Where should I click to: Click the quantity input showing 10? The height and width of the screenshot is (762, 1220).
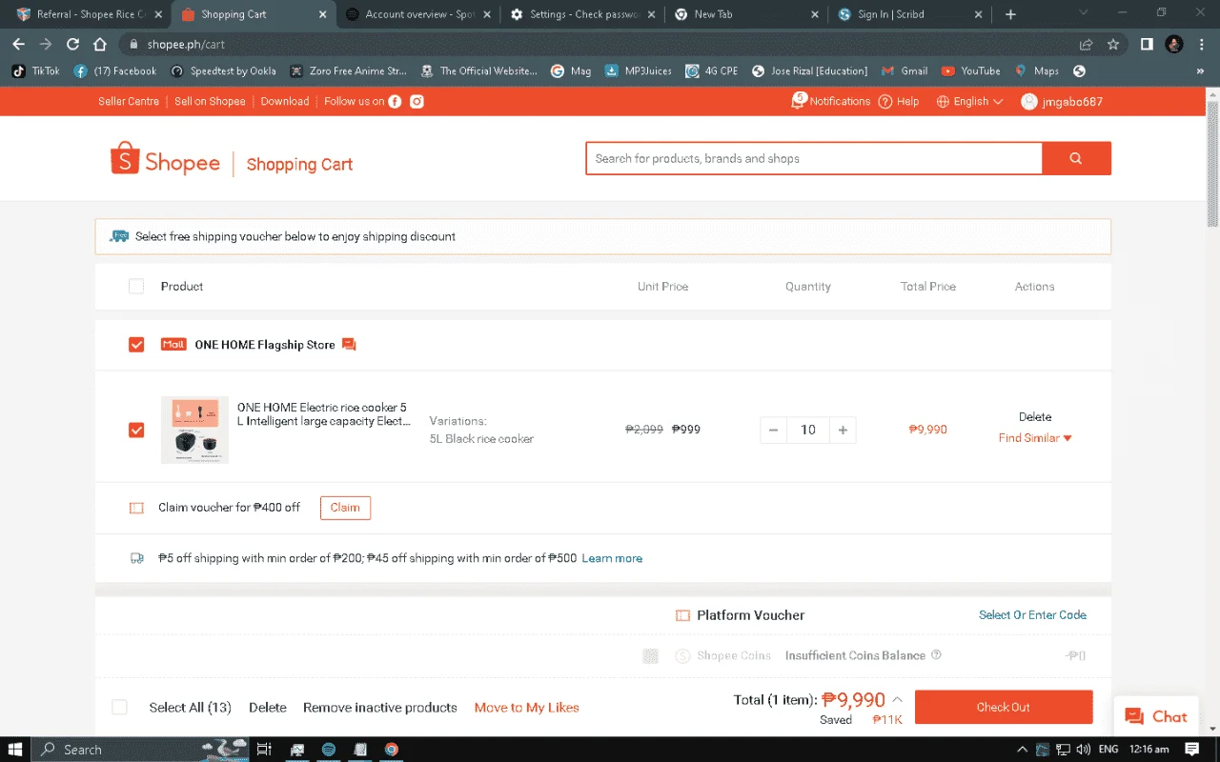coord(808,430)
